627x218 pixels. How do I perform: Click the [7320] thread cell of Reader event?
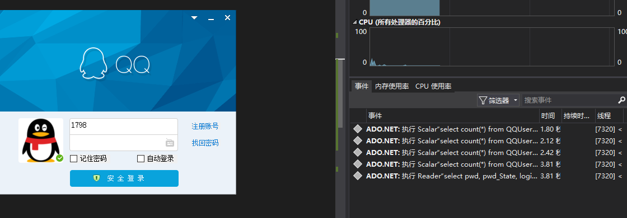[x=605, y=176]
